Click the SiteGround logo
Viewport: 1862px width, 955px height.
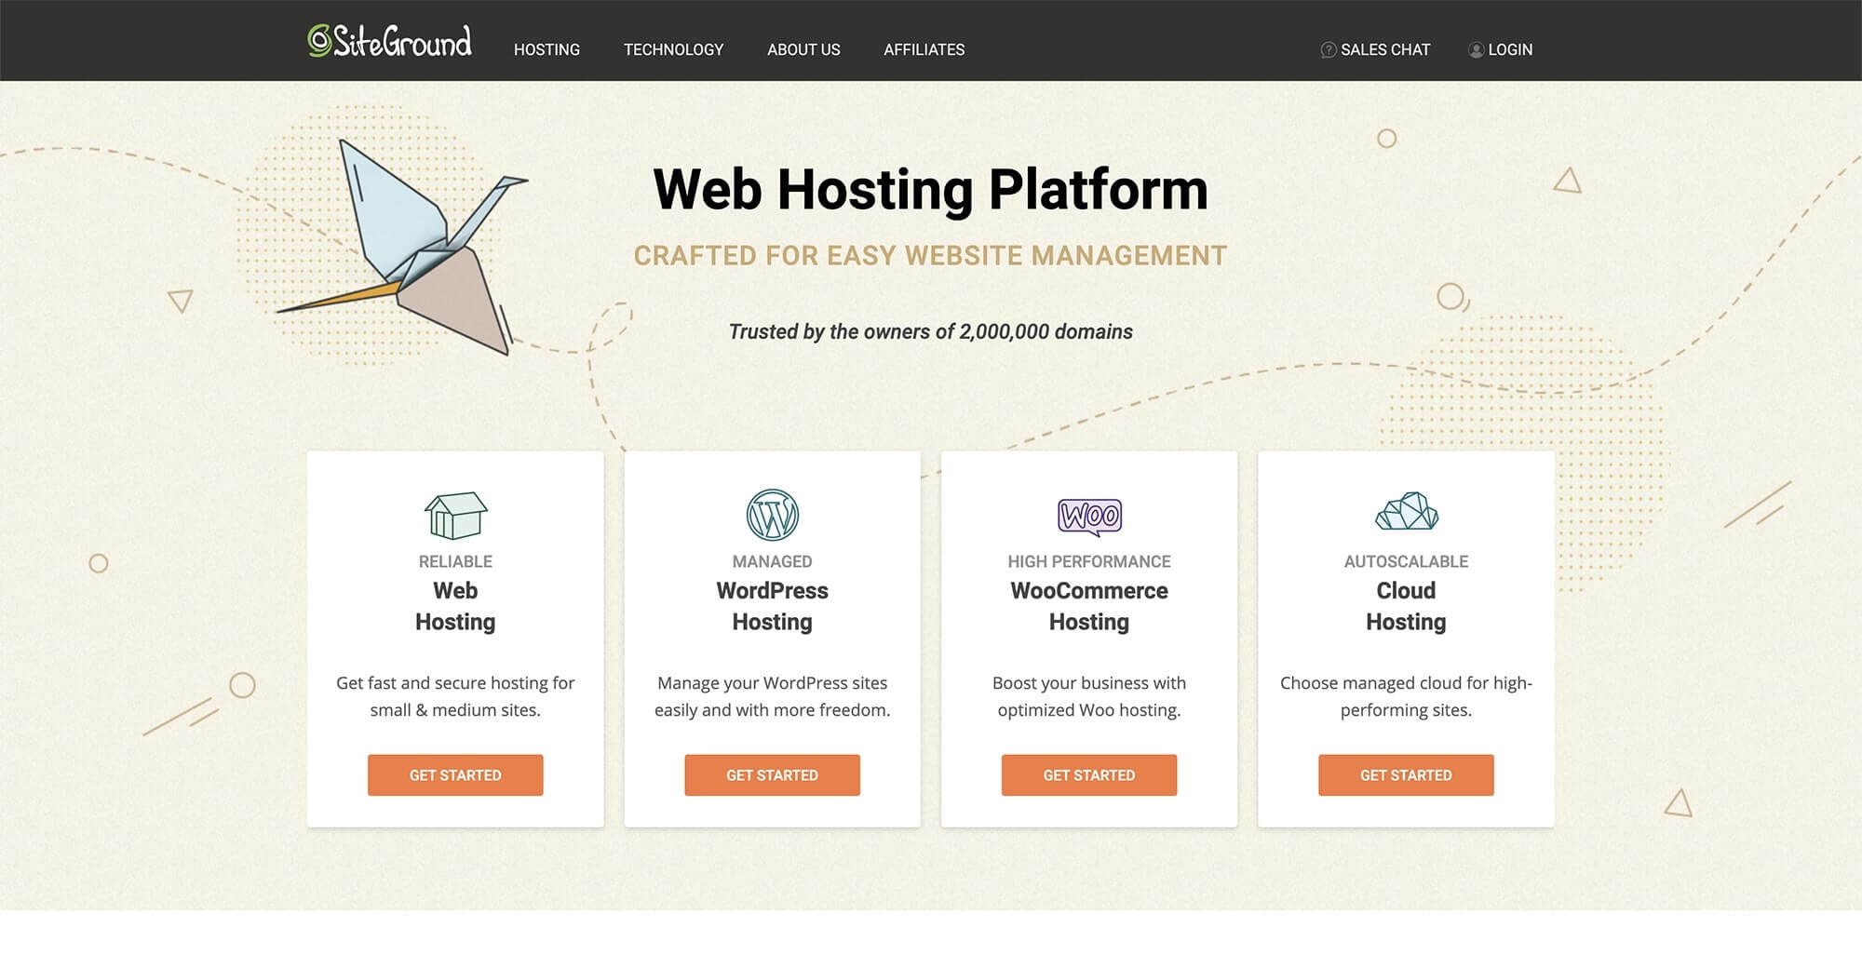389,41
